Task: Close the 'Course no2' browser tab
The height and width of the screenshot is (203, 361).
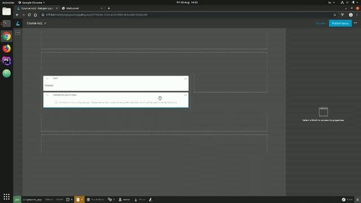Action: tap(56, 8)
